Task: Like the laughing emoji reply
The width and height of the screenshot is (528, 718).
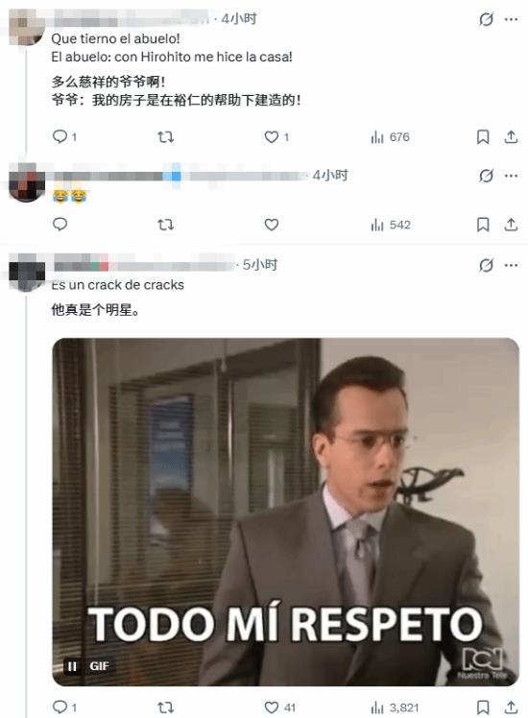Action: [x=272, y=225]
